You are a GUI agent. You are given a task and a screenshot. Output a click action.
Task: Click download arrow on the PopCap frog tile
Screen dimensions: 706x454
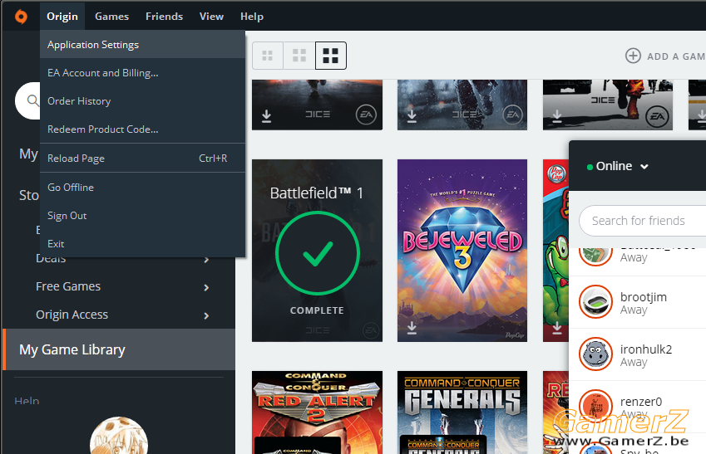point(557,328)
